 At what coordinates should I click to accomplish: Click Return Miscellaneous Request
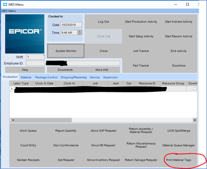click(141, 145)
